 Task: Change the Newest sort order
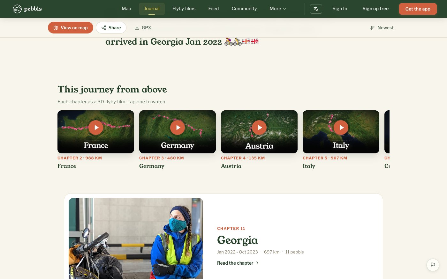(x=382, y=28)
